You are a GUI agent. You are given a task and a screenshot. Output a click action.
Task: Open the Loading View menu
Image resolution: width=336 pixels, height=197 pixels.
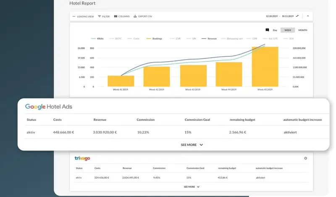point(83,16)
